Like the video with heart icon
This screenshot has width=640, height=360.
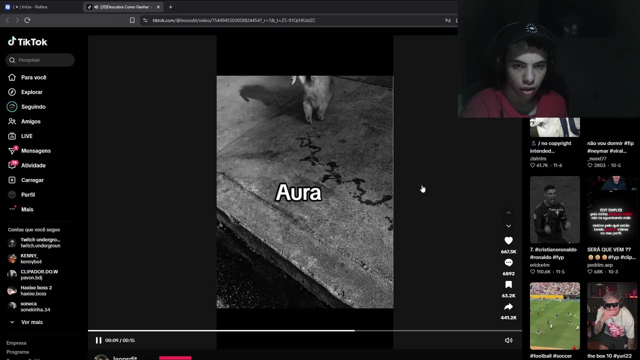(x=508, y=240)
